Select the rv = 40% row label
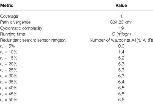The width and height of the screenshot is (153, 105). [8, 88]
